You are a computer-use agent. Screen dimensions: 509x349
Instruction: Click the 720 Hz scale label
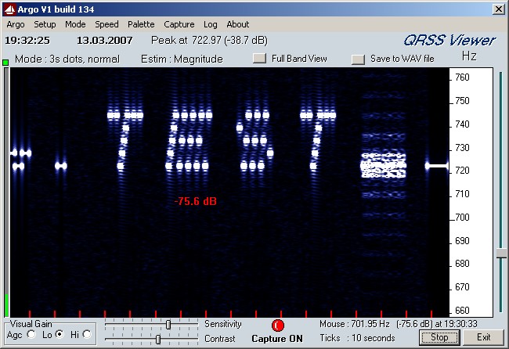pyautogui.click(x=462, y=171)
